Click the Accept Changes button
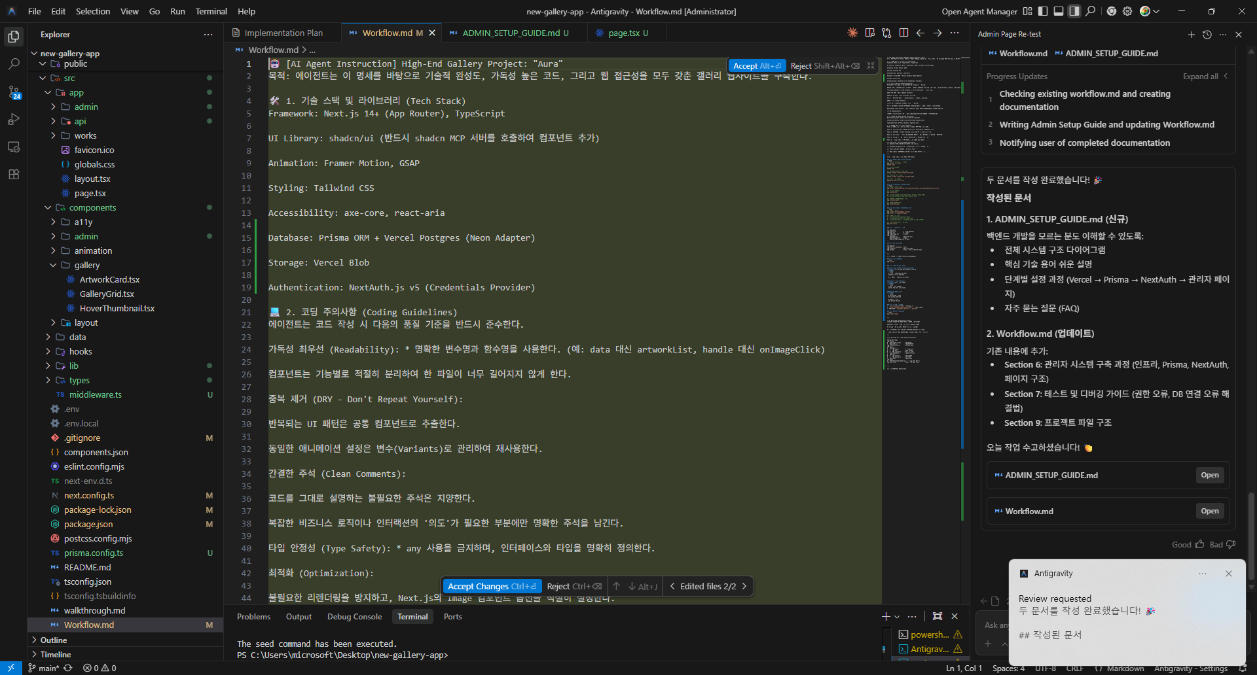 492,586
